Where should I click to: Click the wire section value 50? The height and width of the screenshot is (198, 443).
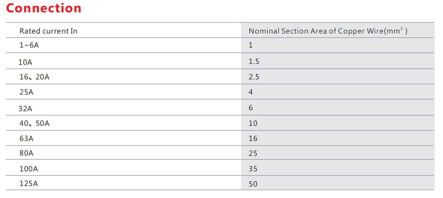pos(253,184)
